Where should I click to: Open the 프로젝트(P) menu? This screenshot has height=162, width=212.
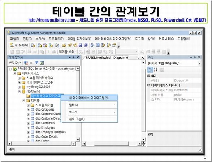pyautogui.click(x=56, y=39)
